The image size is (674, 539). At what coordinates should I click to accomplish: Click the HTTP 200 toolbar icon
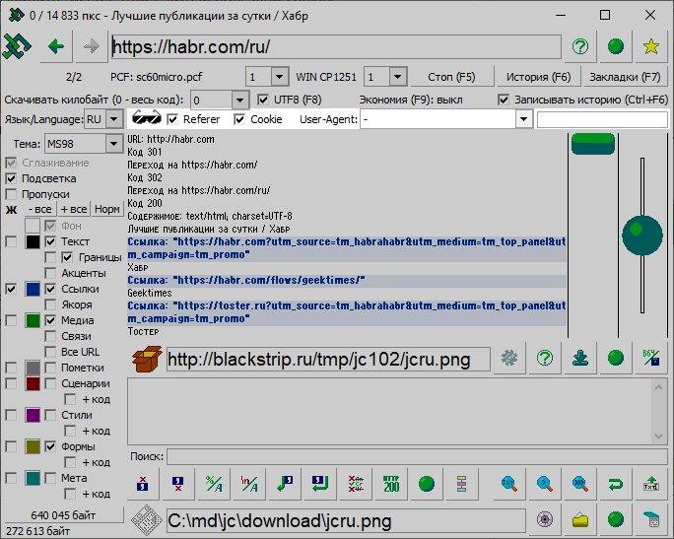click(x=391, y=484)
